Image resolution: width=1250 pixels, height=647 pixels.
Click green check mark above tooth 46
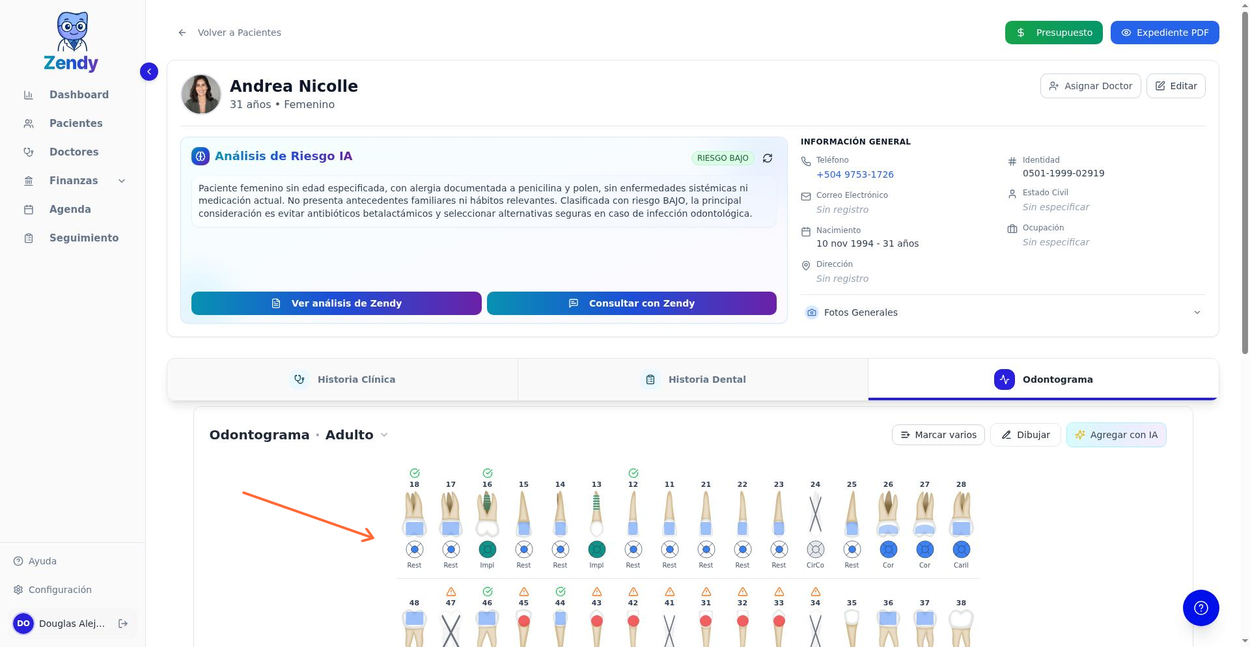[488, 592]
